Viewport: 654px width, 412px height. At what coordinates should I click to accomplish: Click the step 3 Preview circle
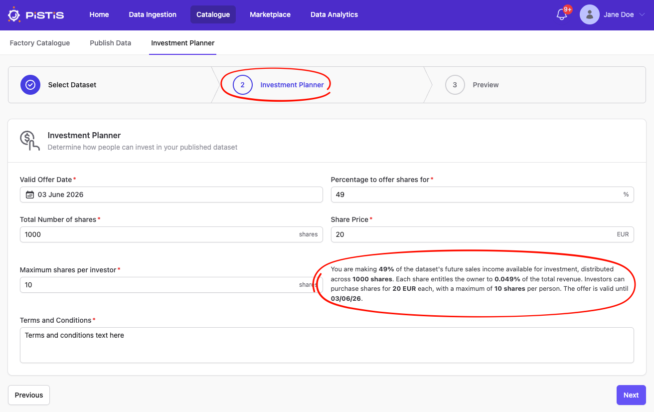tap(455, 85)
